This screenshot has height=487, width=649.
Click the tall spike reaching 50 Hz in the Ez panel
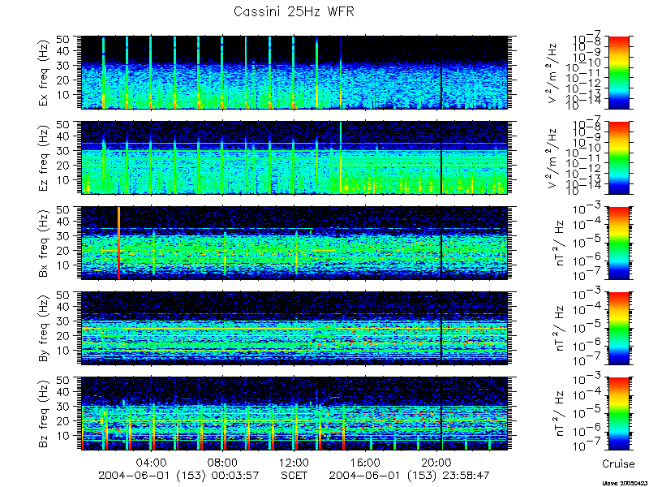pyautogui.click(x=341, y=157)
